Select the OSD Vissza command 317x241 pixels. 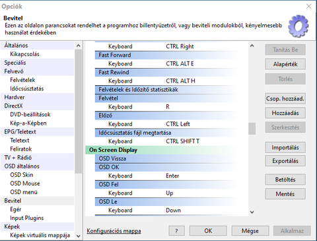(x=166, y=158)
